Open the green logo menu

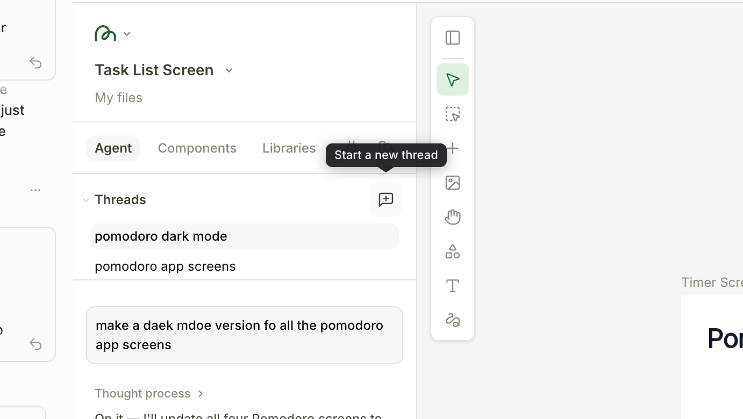112,33
